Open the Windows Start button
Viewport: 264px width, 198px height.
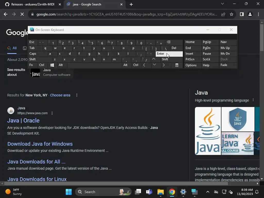click(69, 192)
